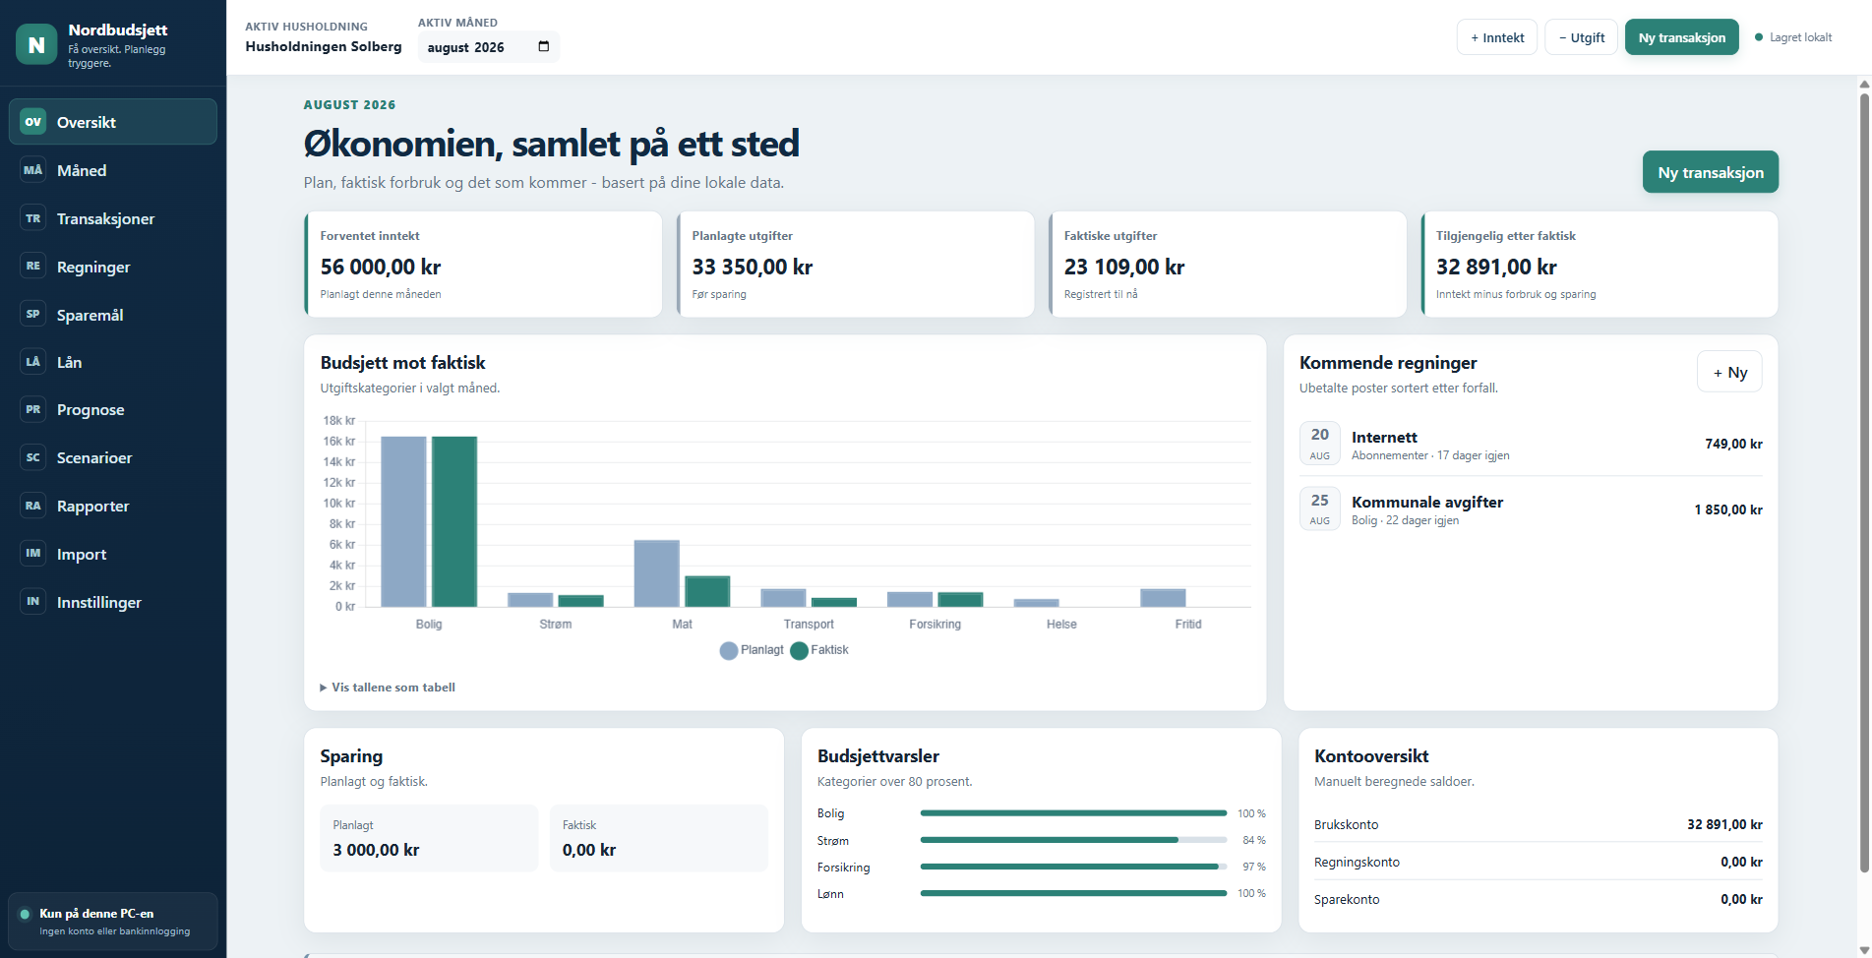The image size is (1872, 958).
Task: Toggle the Planlagt legend series in chart
Action: (752, 650)
